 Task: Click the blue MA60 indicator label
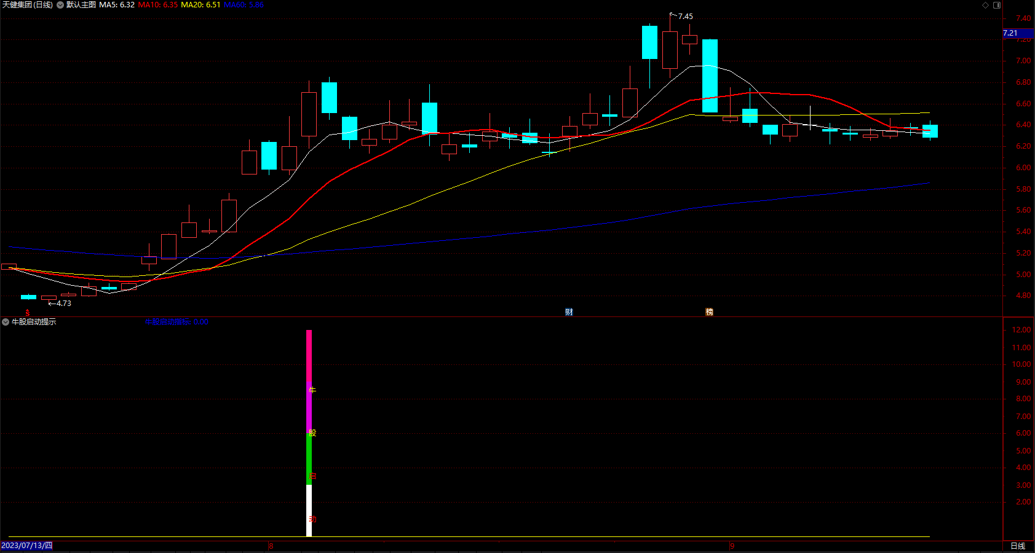[x=244, y=5]
